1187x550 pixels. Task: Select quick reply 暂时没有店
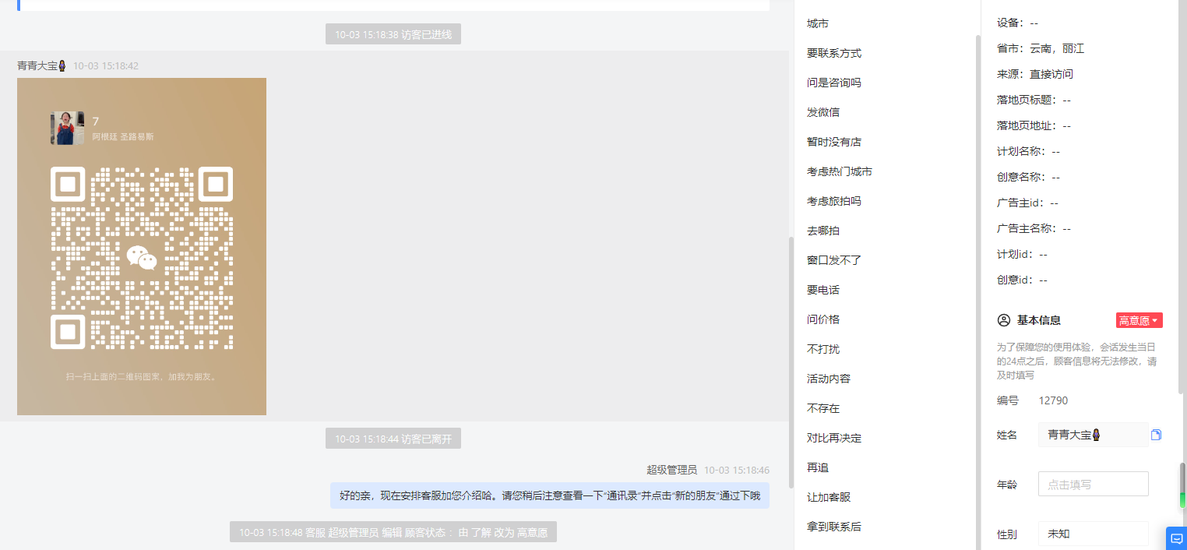(834, 143)
